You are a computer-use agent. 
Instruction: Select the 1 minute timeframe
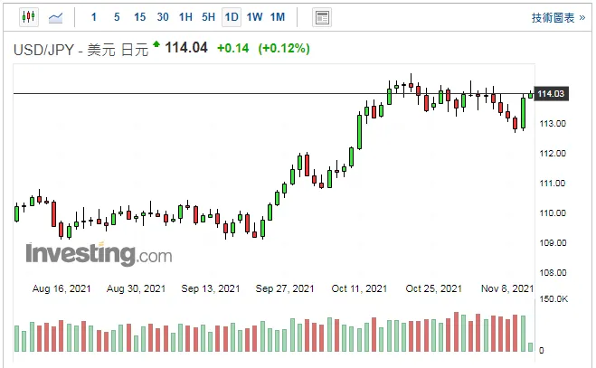tap(94, 17)
